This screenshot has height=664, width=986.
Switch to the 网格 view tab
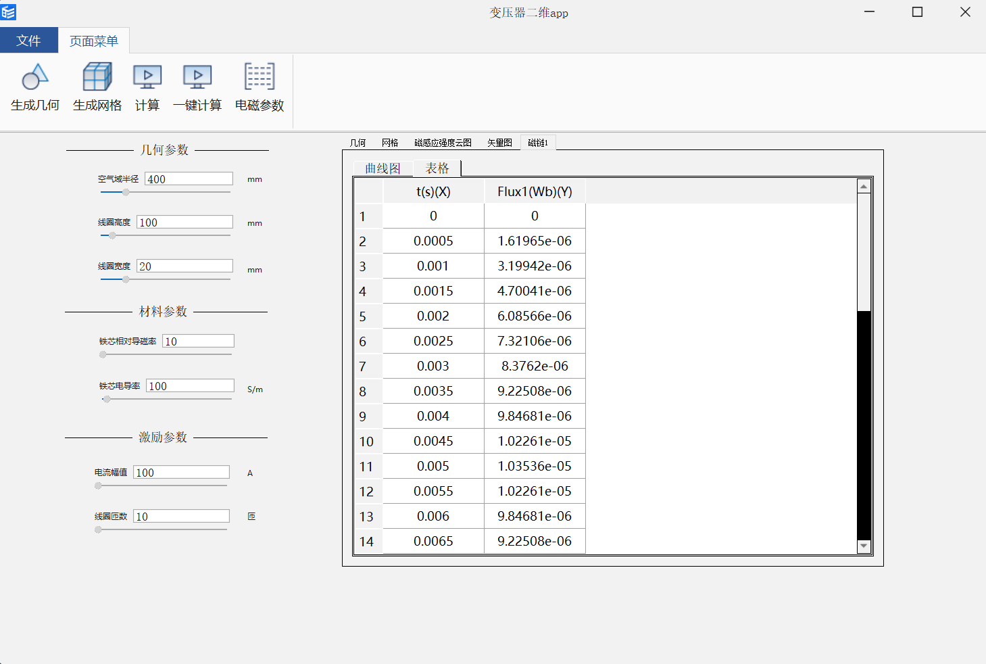tap(390, 143)
